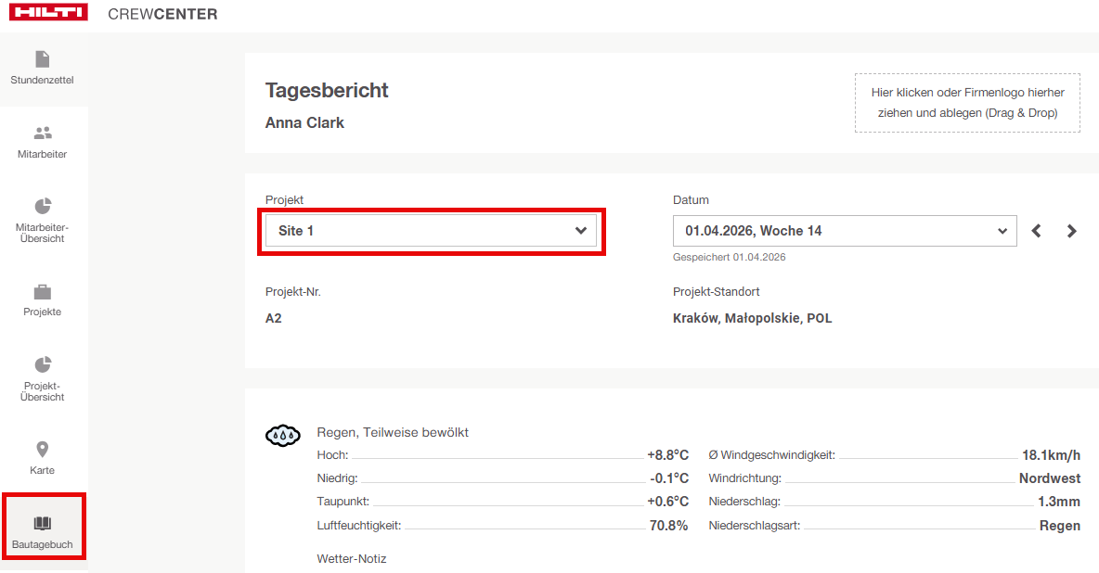Click the Hilti logo
This screenshot has height=573, width=1099.
coord(49,13)
